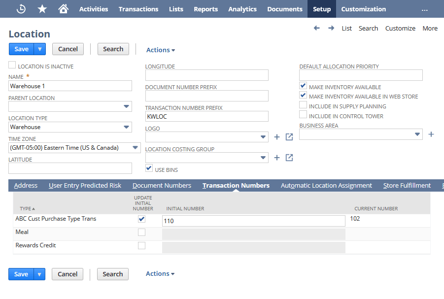Open the Transactions menu
Image resolution: width=444 pixels, height=299 pixels.
pos(138,9)
